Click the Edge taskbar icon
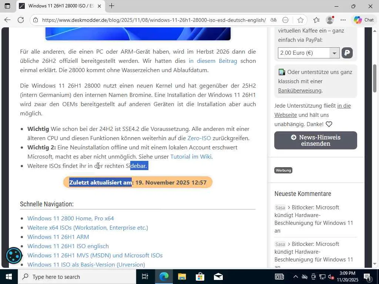 point(164,277)
